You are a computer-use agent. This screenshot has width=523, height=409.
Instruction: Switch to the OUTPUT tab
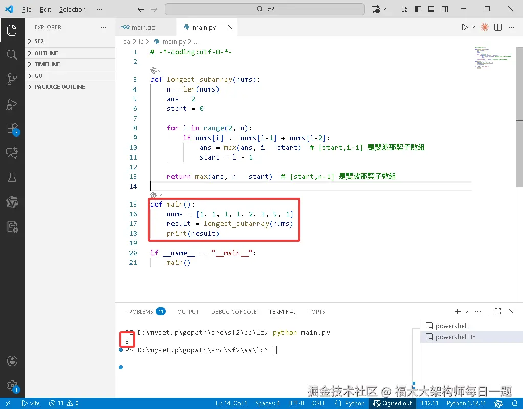pos(188,312)
